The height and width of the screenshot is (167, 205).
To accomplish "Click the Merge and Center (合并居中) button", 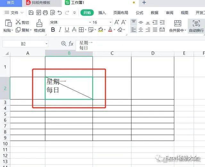I will pos(177,26).
